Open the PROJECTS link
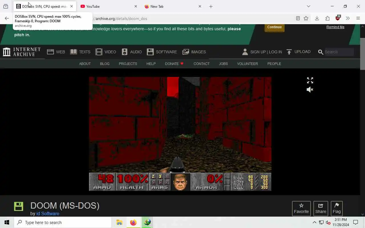This screenshot has height=228, width=365. tap(128, 64)
